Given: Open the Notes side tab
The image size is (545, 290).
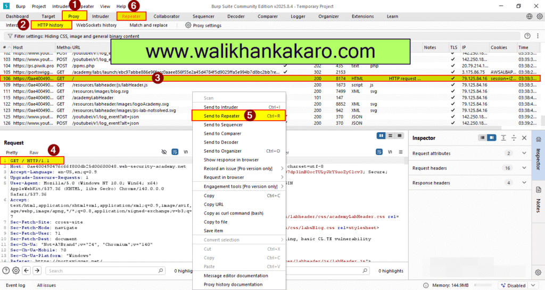Looking at the screenshot, I should click(539, 201).
